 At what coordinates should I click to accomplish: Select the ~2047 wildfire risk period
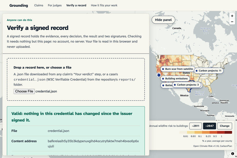coord(209,126)
